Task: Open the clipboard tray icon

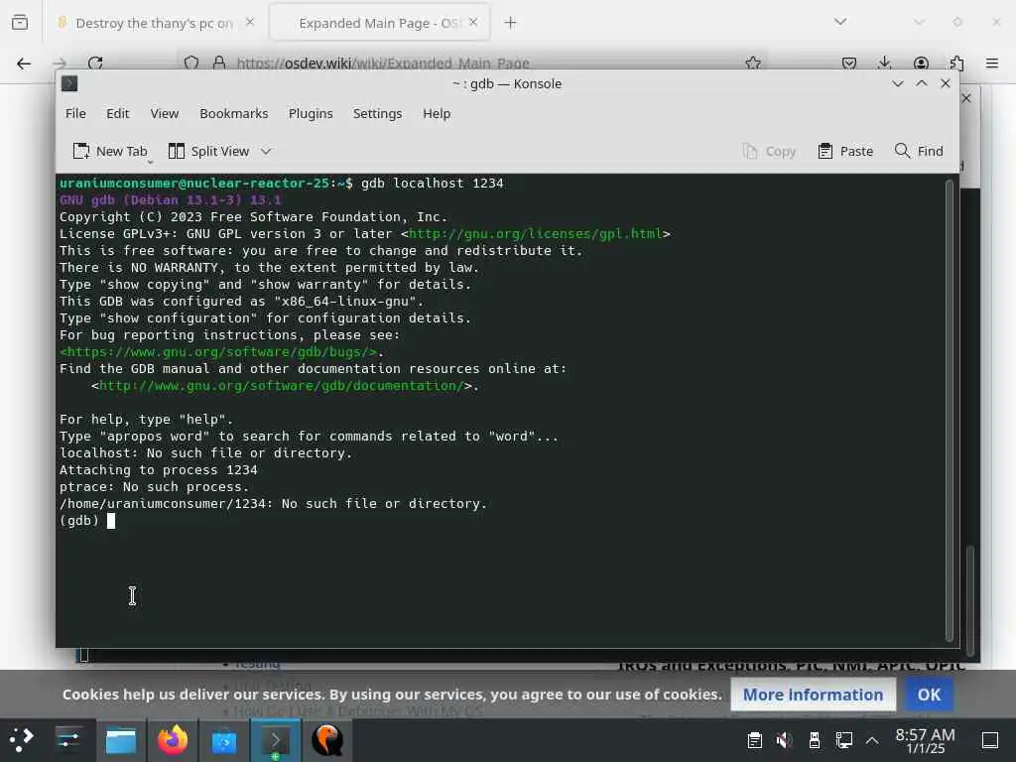Action: [x=754, y=740]
